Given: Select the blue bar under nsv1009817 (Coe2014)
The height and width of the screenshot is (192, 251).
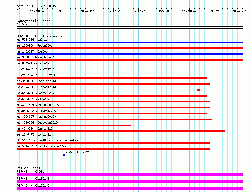Looking at the screenshot, I should tap(130, 54).
